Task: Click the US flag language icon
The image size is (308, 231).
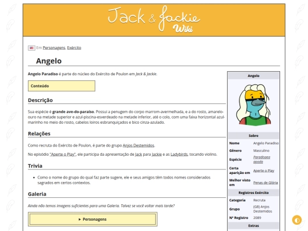Action: [x=31, y=48]
